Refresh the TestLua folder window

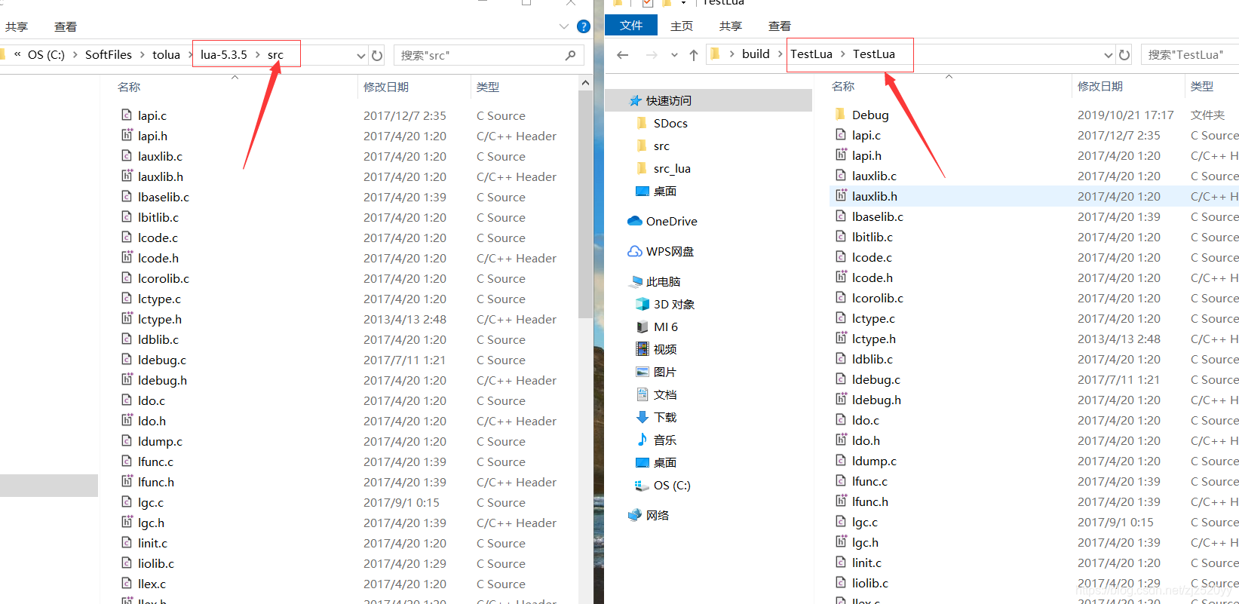[x=1124, y=54]
